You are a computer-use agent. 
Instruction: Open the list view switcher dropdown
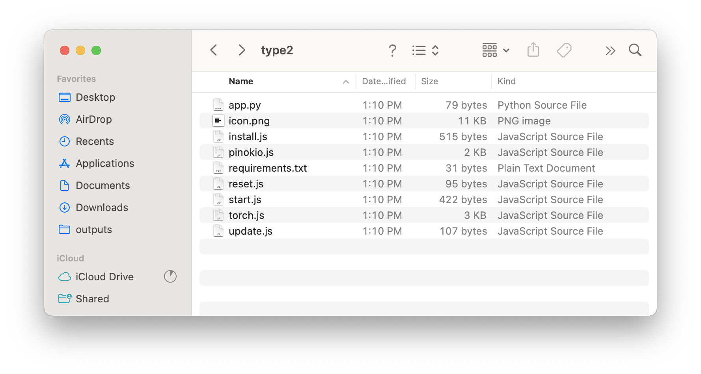[x=425, y=50]
